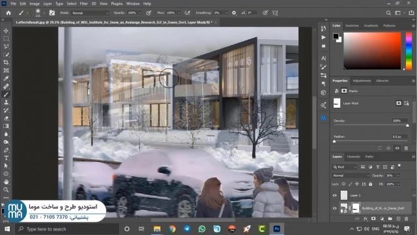Viewport: 417px width, 235px height.
Task: Select the Frame tool
Action: coord(6,70)
